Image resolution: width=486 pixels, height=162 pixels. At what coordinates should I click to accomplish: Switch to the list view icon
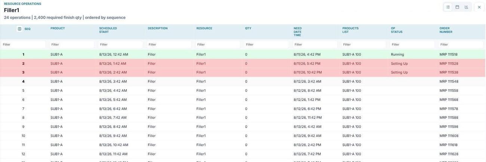tap(448, 7)
